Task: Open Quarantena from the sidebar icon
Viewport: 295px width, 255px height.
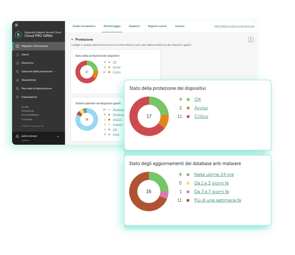Action: 17,80
